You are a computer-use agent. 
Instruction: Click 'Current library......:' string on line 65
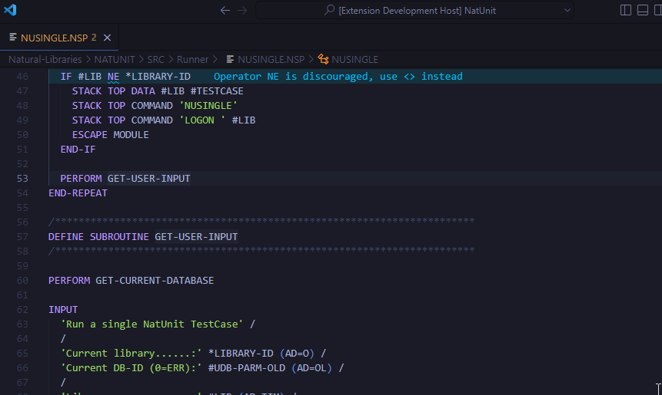[131, 354]
